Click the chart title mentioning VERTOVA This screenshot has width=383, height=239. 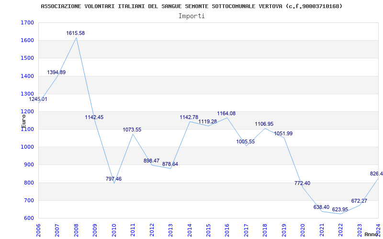tap(191, 6)
